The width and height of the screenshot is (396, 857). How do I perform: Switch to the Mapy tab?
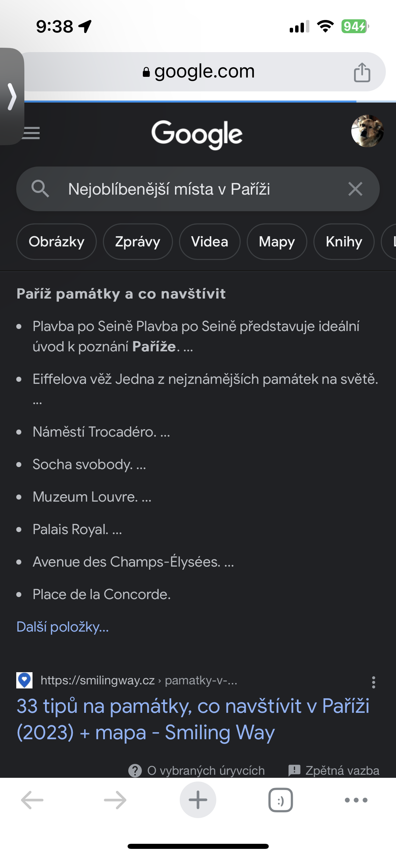277,242
